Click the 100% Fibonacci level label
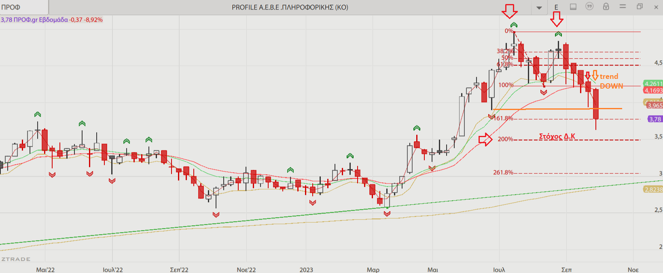This screenshot has height=273, width=663. 506,85
